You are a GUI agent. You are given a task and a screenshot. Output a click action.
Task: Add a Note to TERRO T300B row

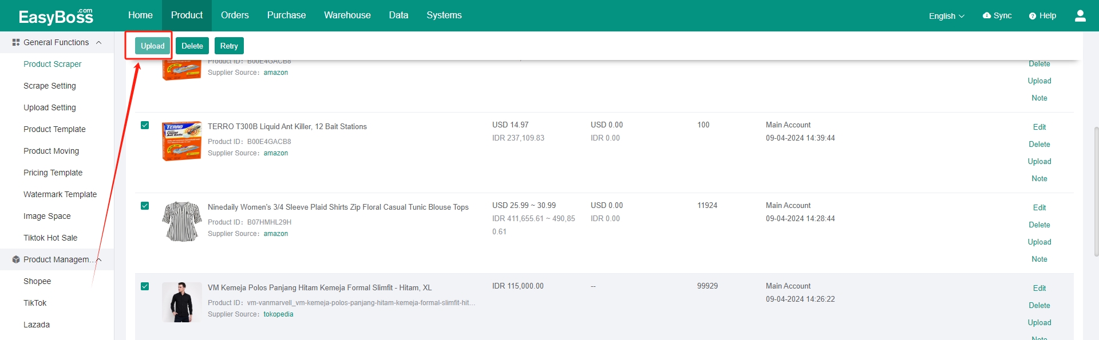(1039, 178)
